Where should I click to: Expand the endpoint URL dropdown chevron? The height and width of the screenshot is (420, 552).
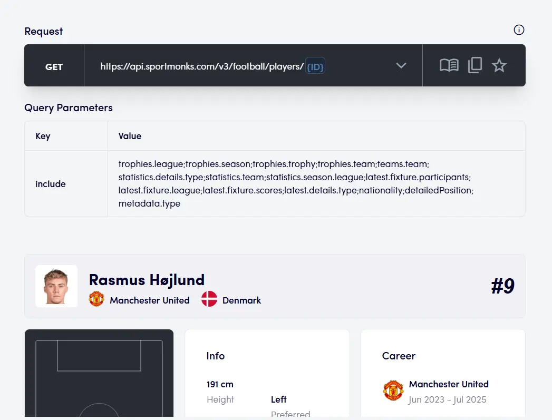coord(401,65)
